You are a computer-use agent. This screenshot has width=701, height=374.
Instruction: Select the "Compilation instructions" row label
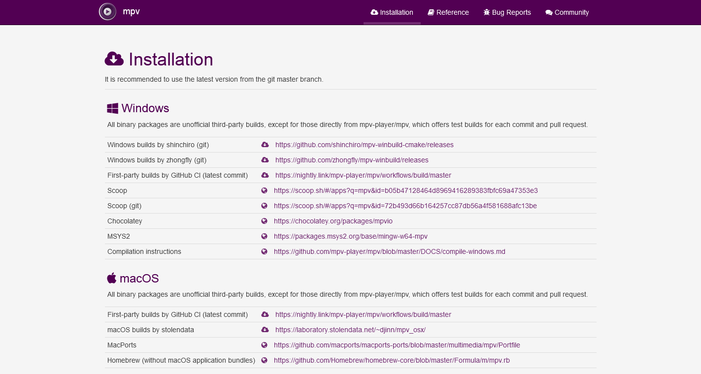pos(144,251)
